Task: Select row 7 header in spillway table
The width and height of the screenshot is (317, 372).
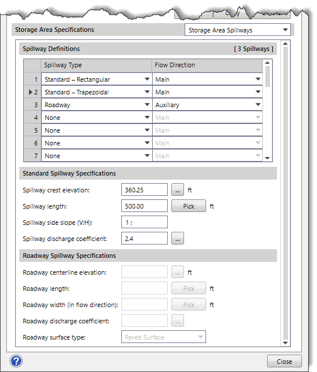Action: 33,156
